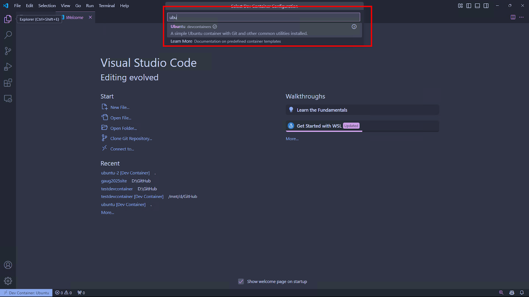Toggle Primary Side Bar layout icon
The width and height of the screenshot is (529, 297).
[x=469, y=6]
